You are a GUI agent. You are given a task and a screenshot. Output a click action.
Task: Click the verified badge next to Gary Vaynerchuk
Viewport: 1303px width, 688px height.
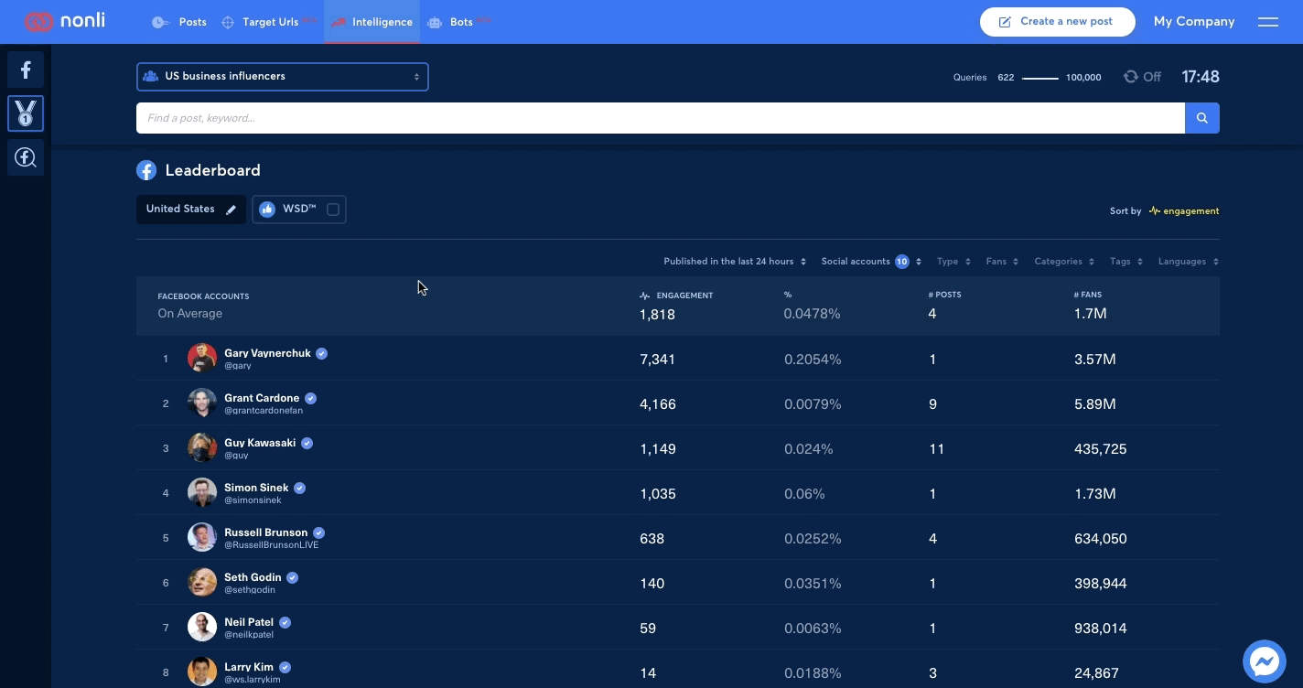tap(322, 353)
